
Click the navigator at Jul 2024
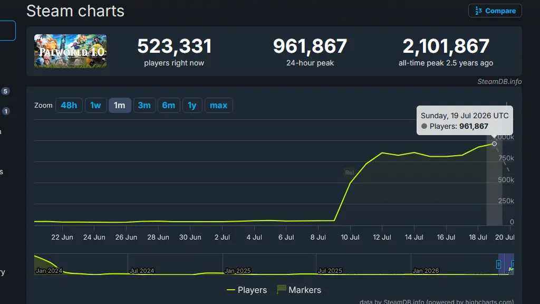point(141,271)
